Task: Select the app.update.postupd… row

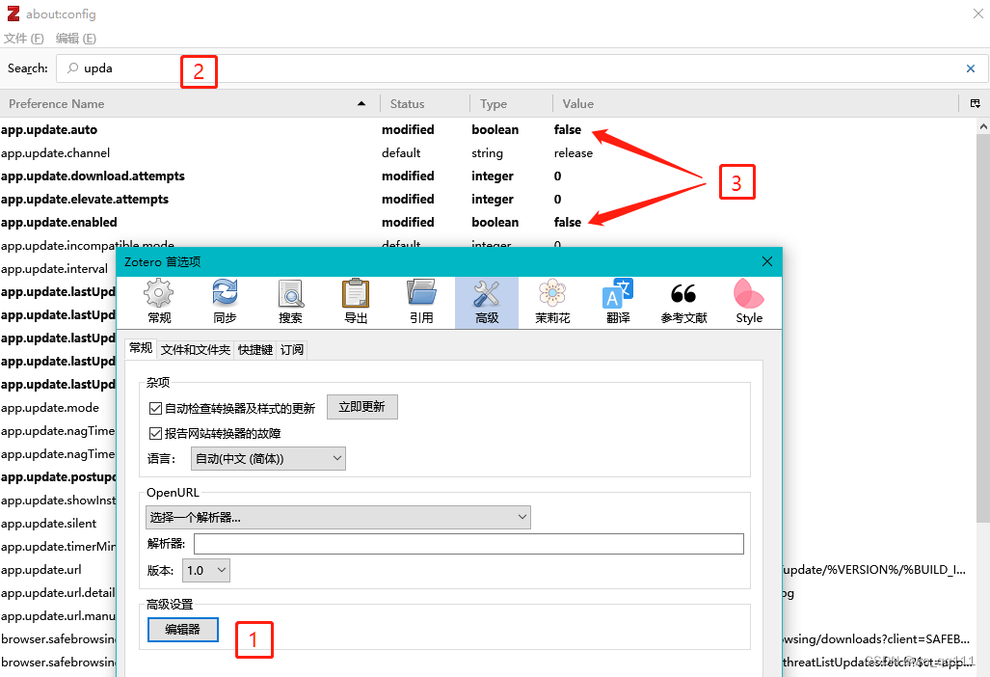Action: click(x=58, y=477)
